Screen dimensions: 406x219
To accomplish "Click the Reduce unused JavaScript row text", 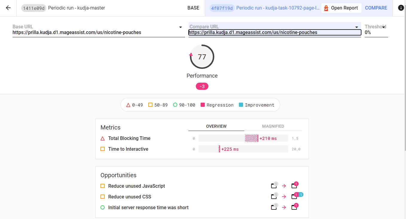I will [x=137, y=186].
